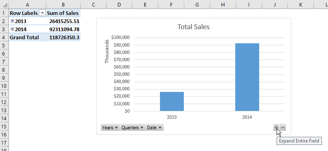Click the Expand Entire Field plus button
This screenshot has width=328, height=151.
point(276,128)
